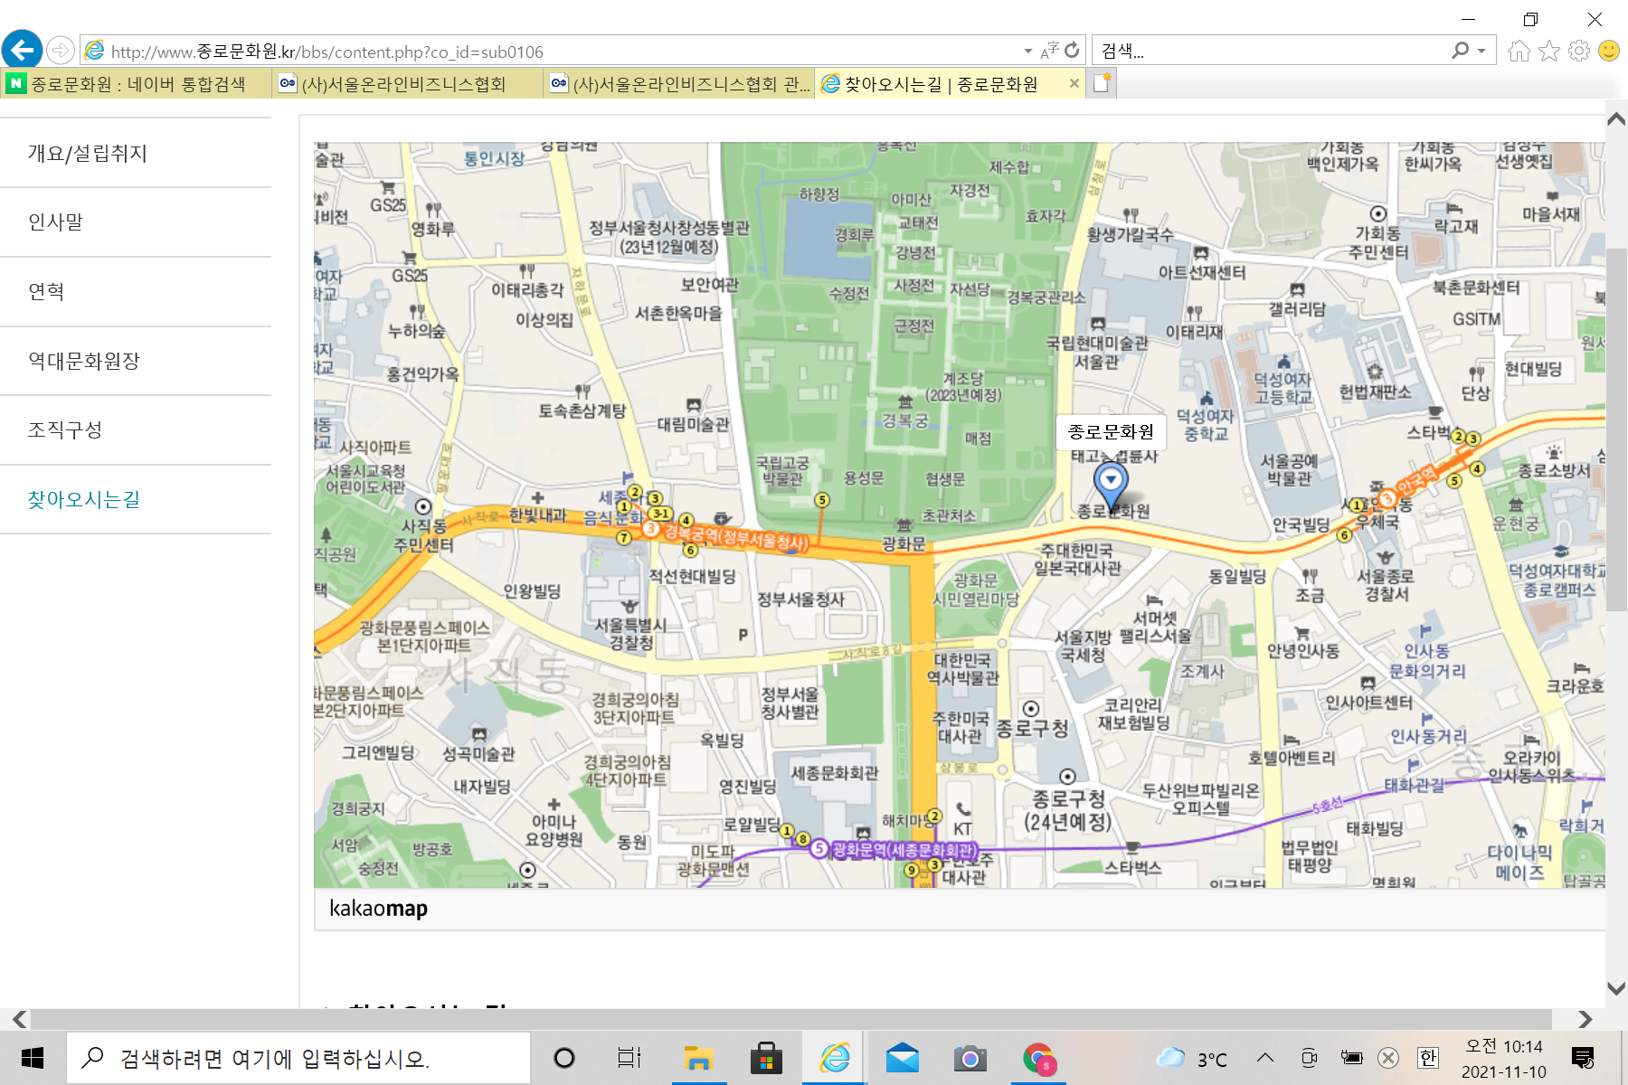
Task: Open Microsoft Store from taskbar
Action: coord(766,1058)
